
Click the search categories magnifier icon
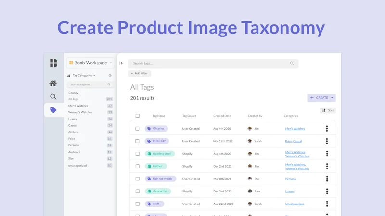[109, 84]
